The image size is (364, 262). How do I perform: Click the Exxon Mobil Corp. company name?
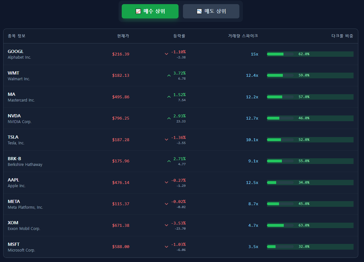24,229
